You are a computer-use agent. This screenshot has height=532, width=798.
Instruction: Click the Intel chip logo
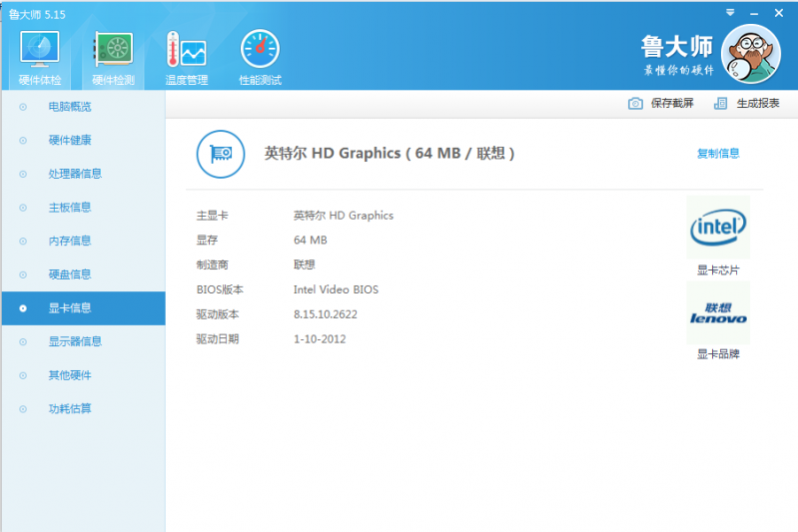(718, 228)
